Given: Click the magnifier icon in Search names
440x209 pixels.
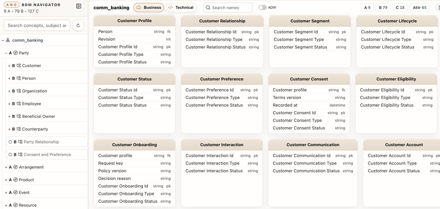Looking at the screenshot, I should click(x=208, y=8).
